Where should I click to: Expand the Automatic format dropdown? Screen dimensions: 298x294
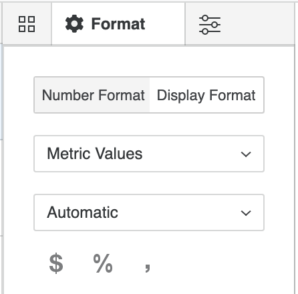click(x=149, y=212)
